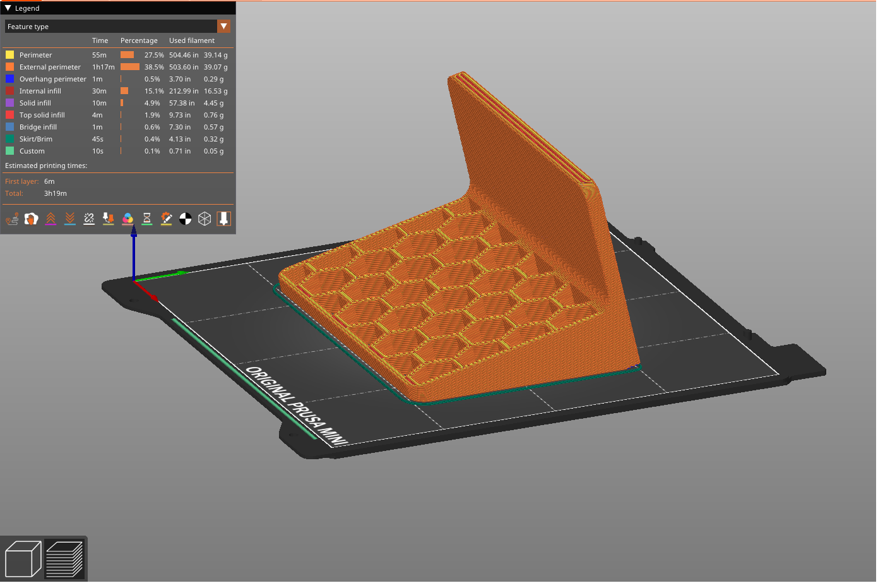Switch to 3D editor view cube
Viewport: 878px width, 583px height.
click(23, 559)
